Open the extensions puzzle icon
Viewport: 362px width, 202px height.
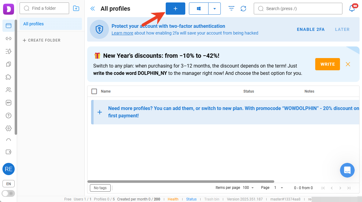pyautogui.click(x=9, y=77)
